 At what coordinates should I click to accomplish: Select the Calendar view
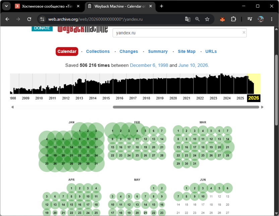point(67,52)
